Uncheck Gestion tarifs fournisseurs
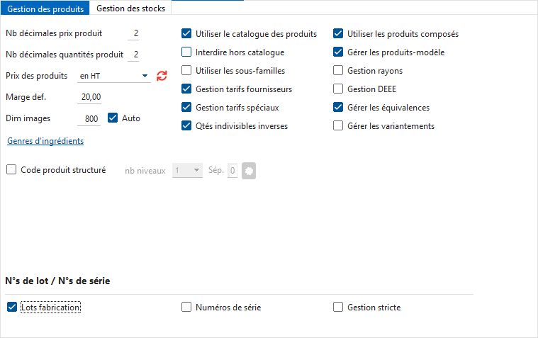Screen dimensions: 538x338 point(186,89)
